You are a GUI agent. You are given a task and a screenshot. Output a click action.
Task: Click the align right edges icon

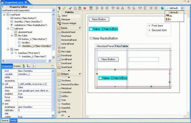click(107, 8)
